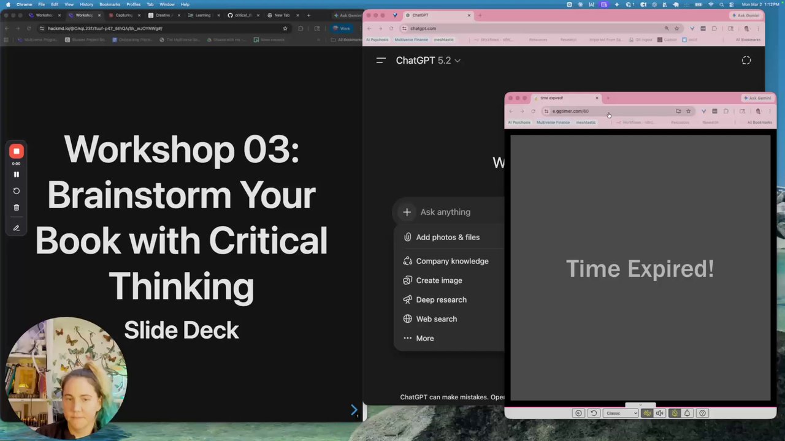Image resolution: width=785 pixels, height=441 pixels.
Task: Stop the screen recording with red button
Action: coord(17,151)
